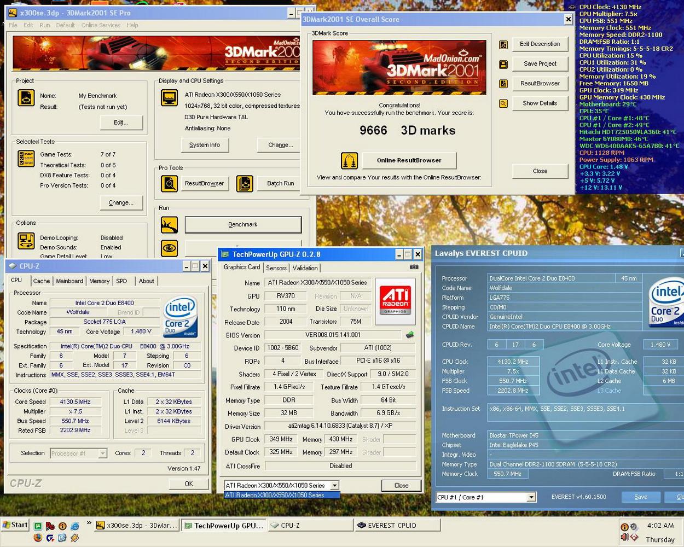
Task: Open the Help menu in 3DMark2001
Action: point(132,25)
